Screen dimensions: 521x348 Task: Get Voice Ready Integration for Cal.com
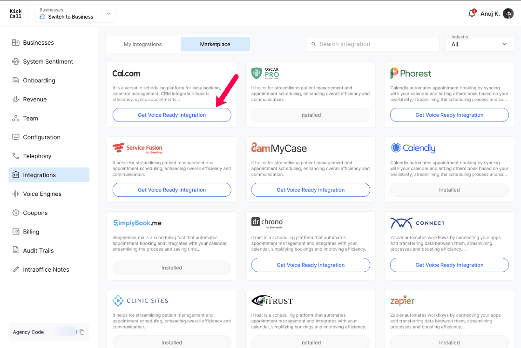click(172, 115)
